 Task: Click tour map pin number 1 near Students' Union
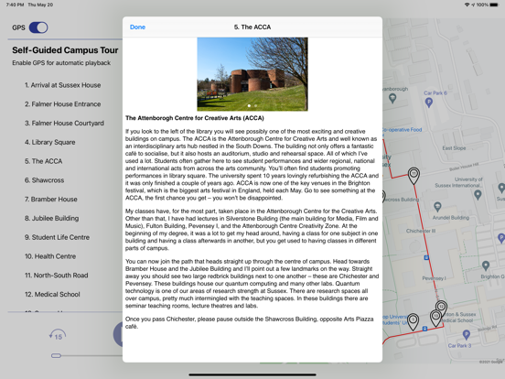coord(414,321)
